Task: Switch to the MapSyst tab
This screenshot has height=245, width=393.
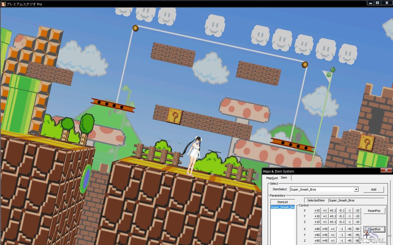Action: point(272,178)
